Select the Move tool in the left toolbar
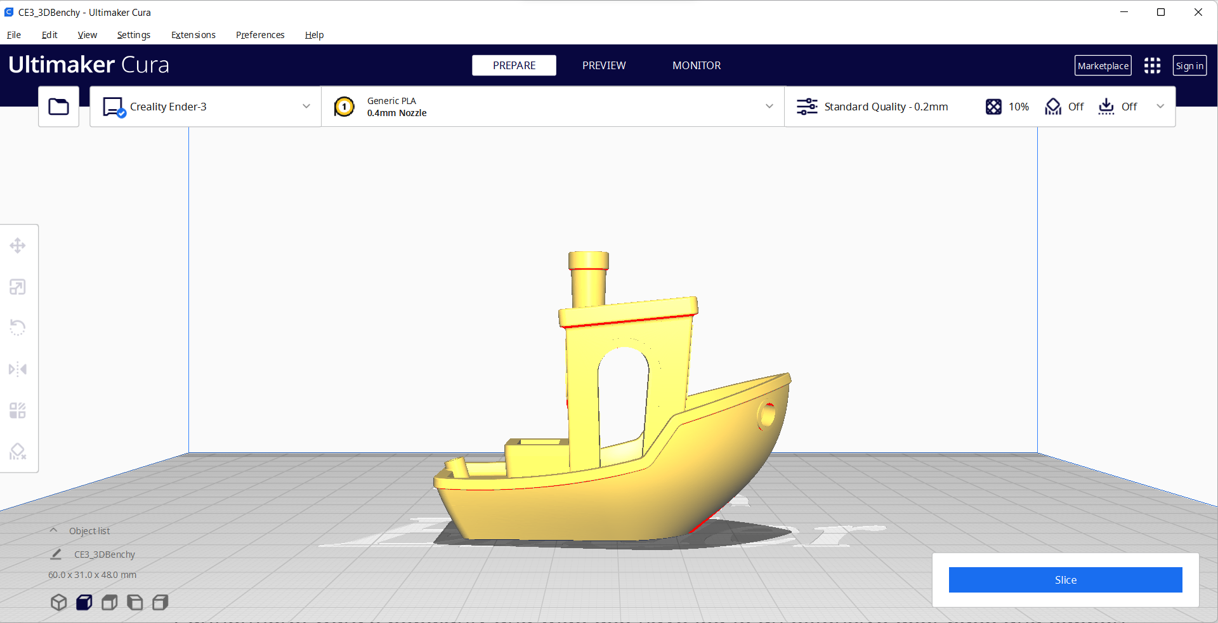The height and width of the screenshot is (623, 1218). tap(18, 246)
